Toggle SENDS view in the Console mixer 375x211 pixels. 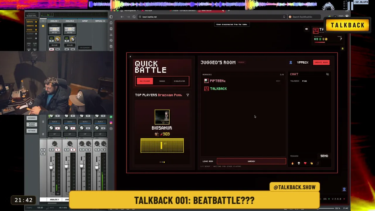point(32,30)
